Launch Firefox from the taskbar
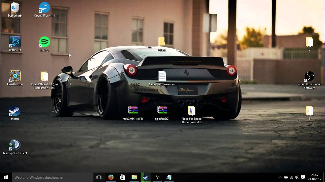 (x=111, y=177)
